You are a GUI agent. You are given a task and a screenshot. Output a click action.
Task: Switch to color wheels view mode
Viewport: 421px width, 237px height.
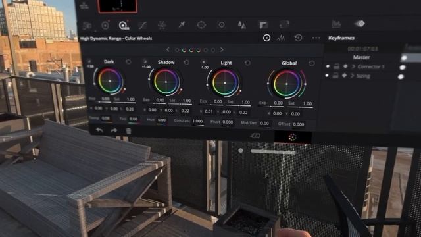266,38
